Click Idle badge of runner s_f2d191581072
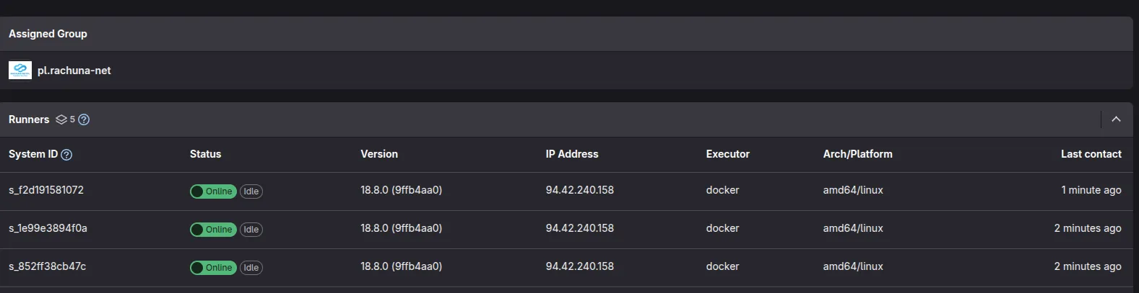Screen dimensions: 1139x293 (251, 191)
